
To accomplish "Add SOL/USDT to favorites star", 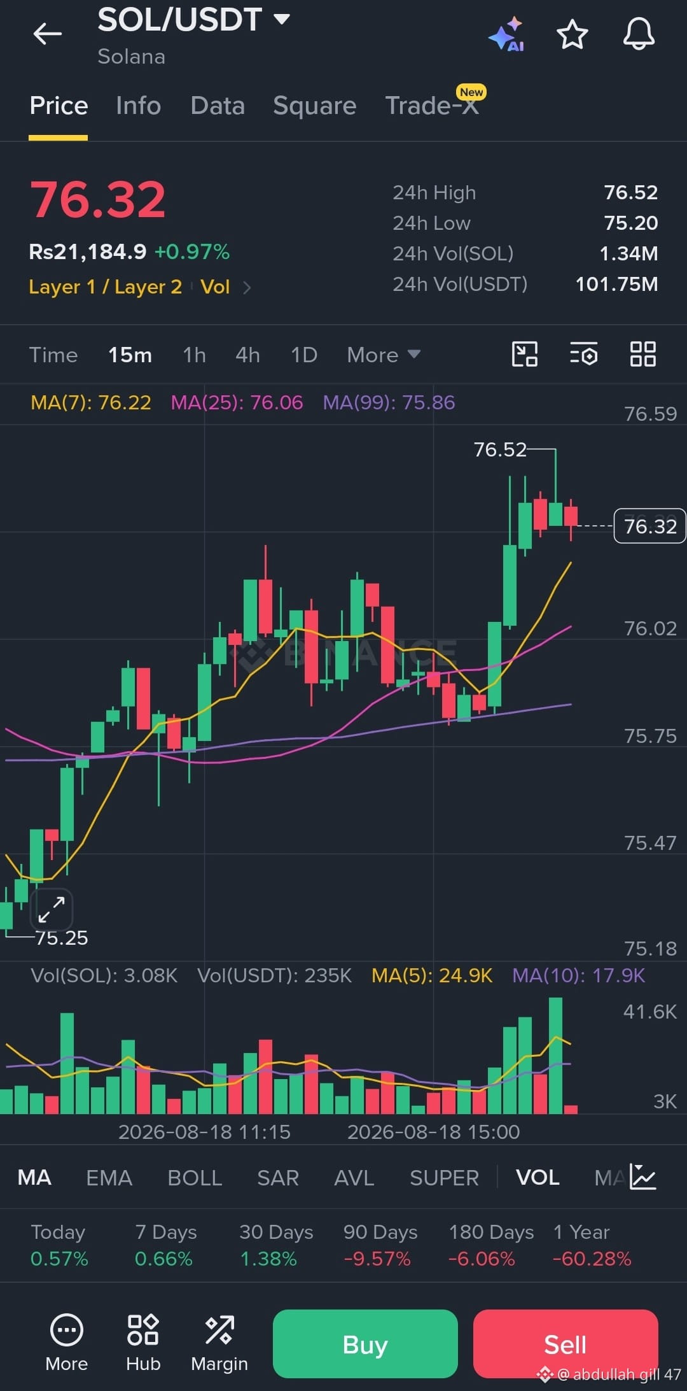I will 572,34.
